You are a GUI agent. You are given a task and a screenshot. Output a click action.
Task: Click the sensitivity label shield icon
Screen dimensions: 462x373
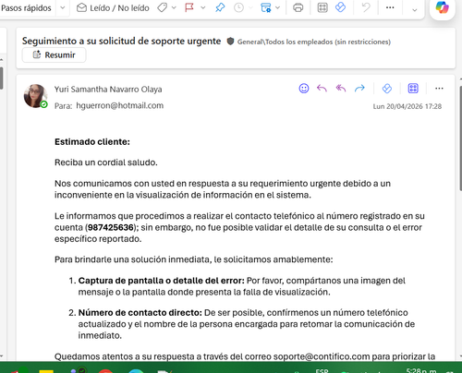(x=230, y=42)
